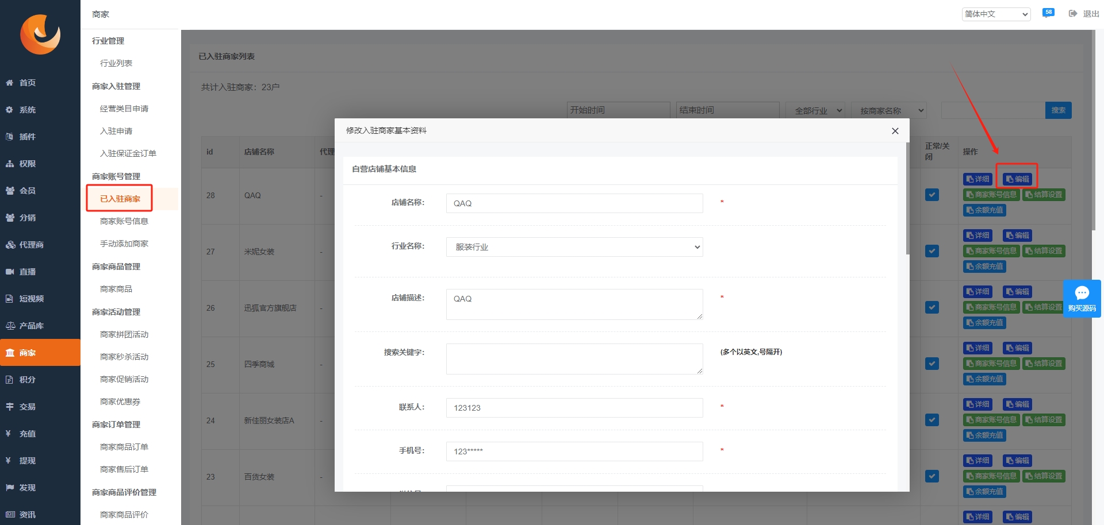The image size is (1104, 525).
Task: Click 详细 button for merchant 23
Action: (977, 461)
